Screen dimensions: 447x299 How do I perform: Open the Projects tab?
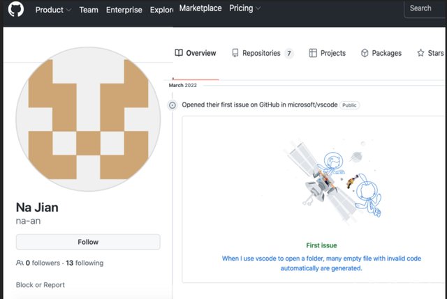click(328, 53)
